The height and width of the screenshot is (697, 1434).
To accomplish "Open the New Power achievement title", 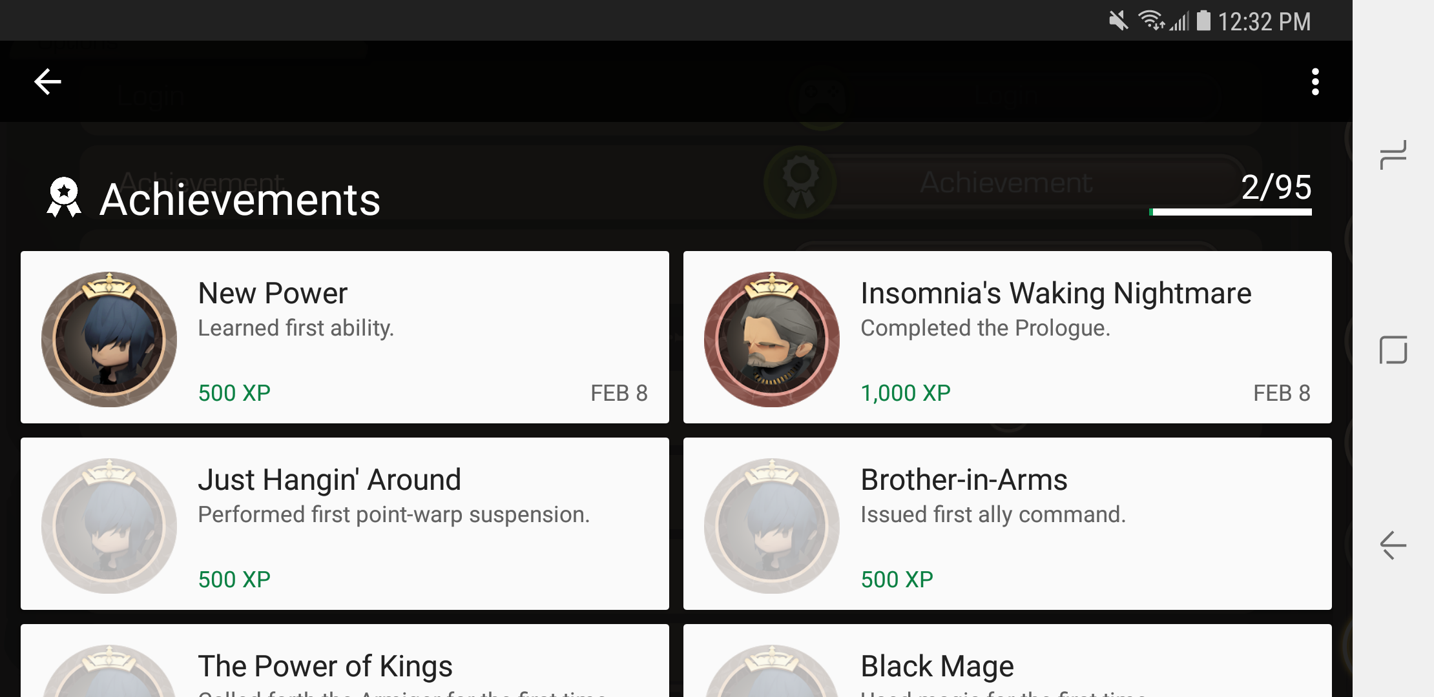I will [x=273, y=294].
